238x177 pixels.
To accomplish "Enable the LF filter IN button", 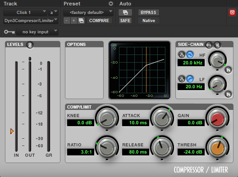I will [228, 94].
